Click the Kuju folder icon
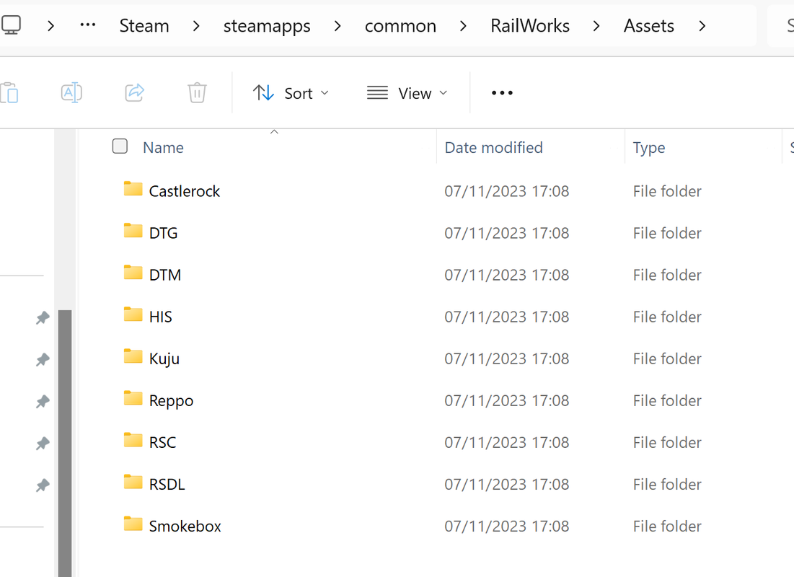The height and width of the screenshot is (577, 794). 133,356
